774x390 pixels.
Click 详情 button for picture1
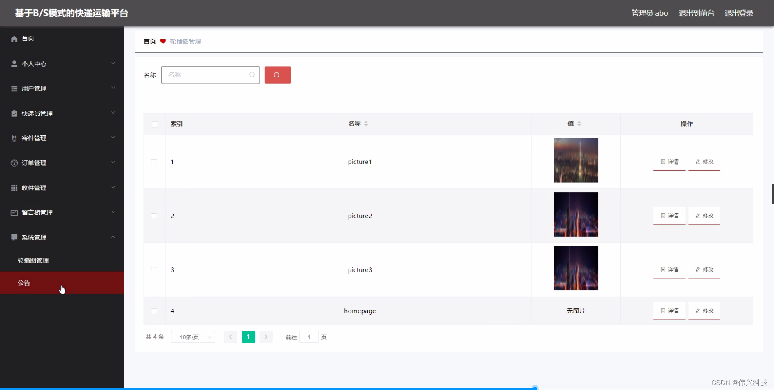click(669, 162)
